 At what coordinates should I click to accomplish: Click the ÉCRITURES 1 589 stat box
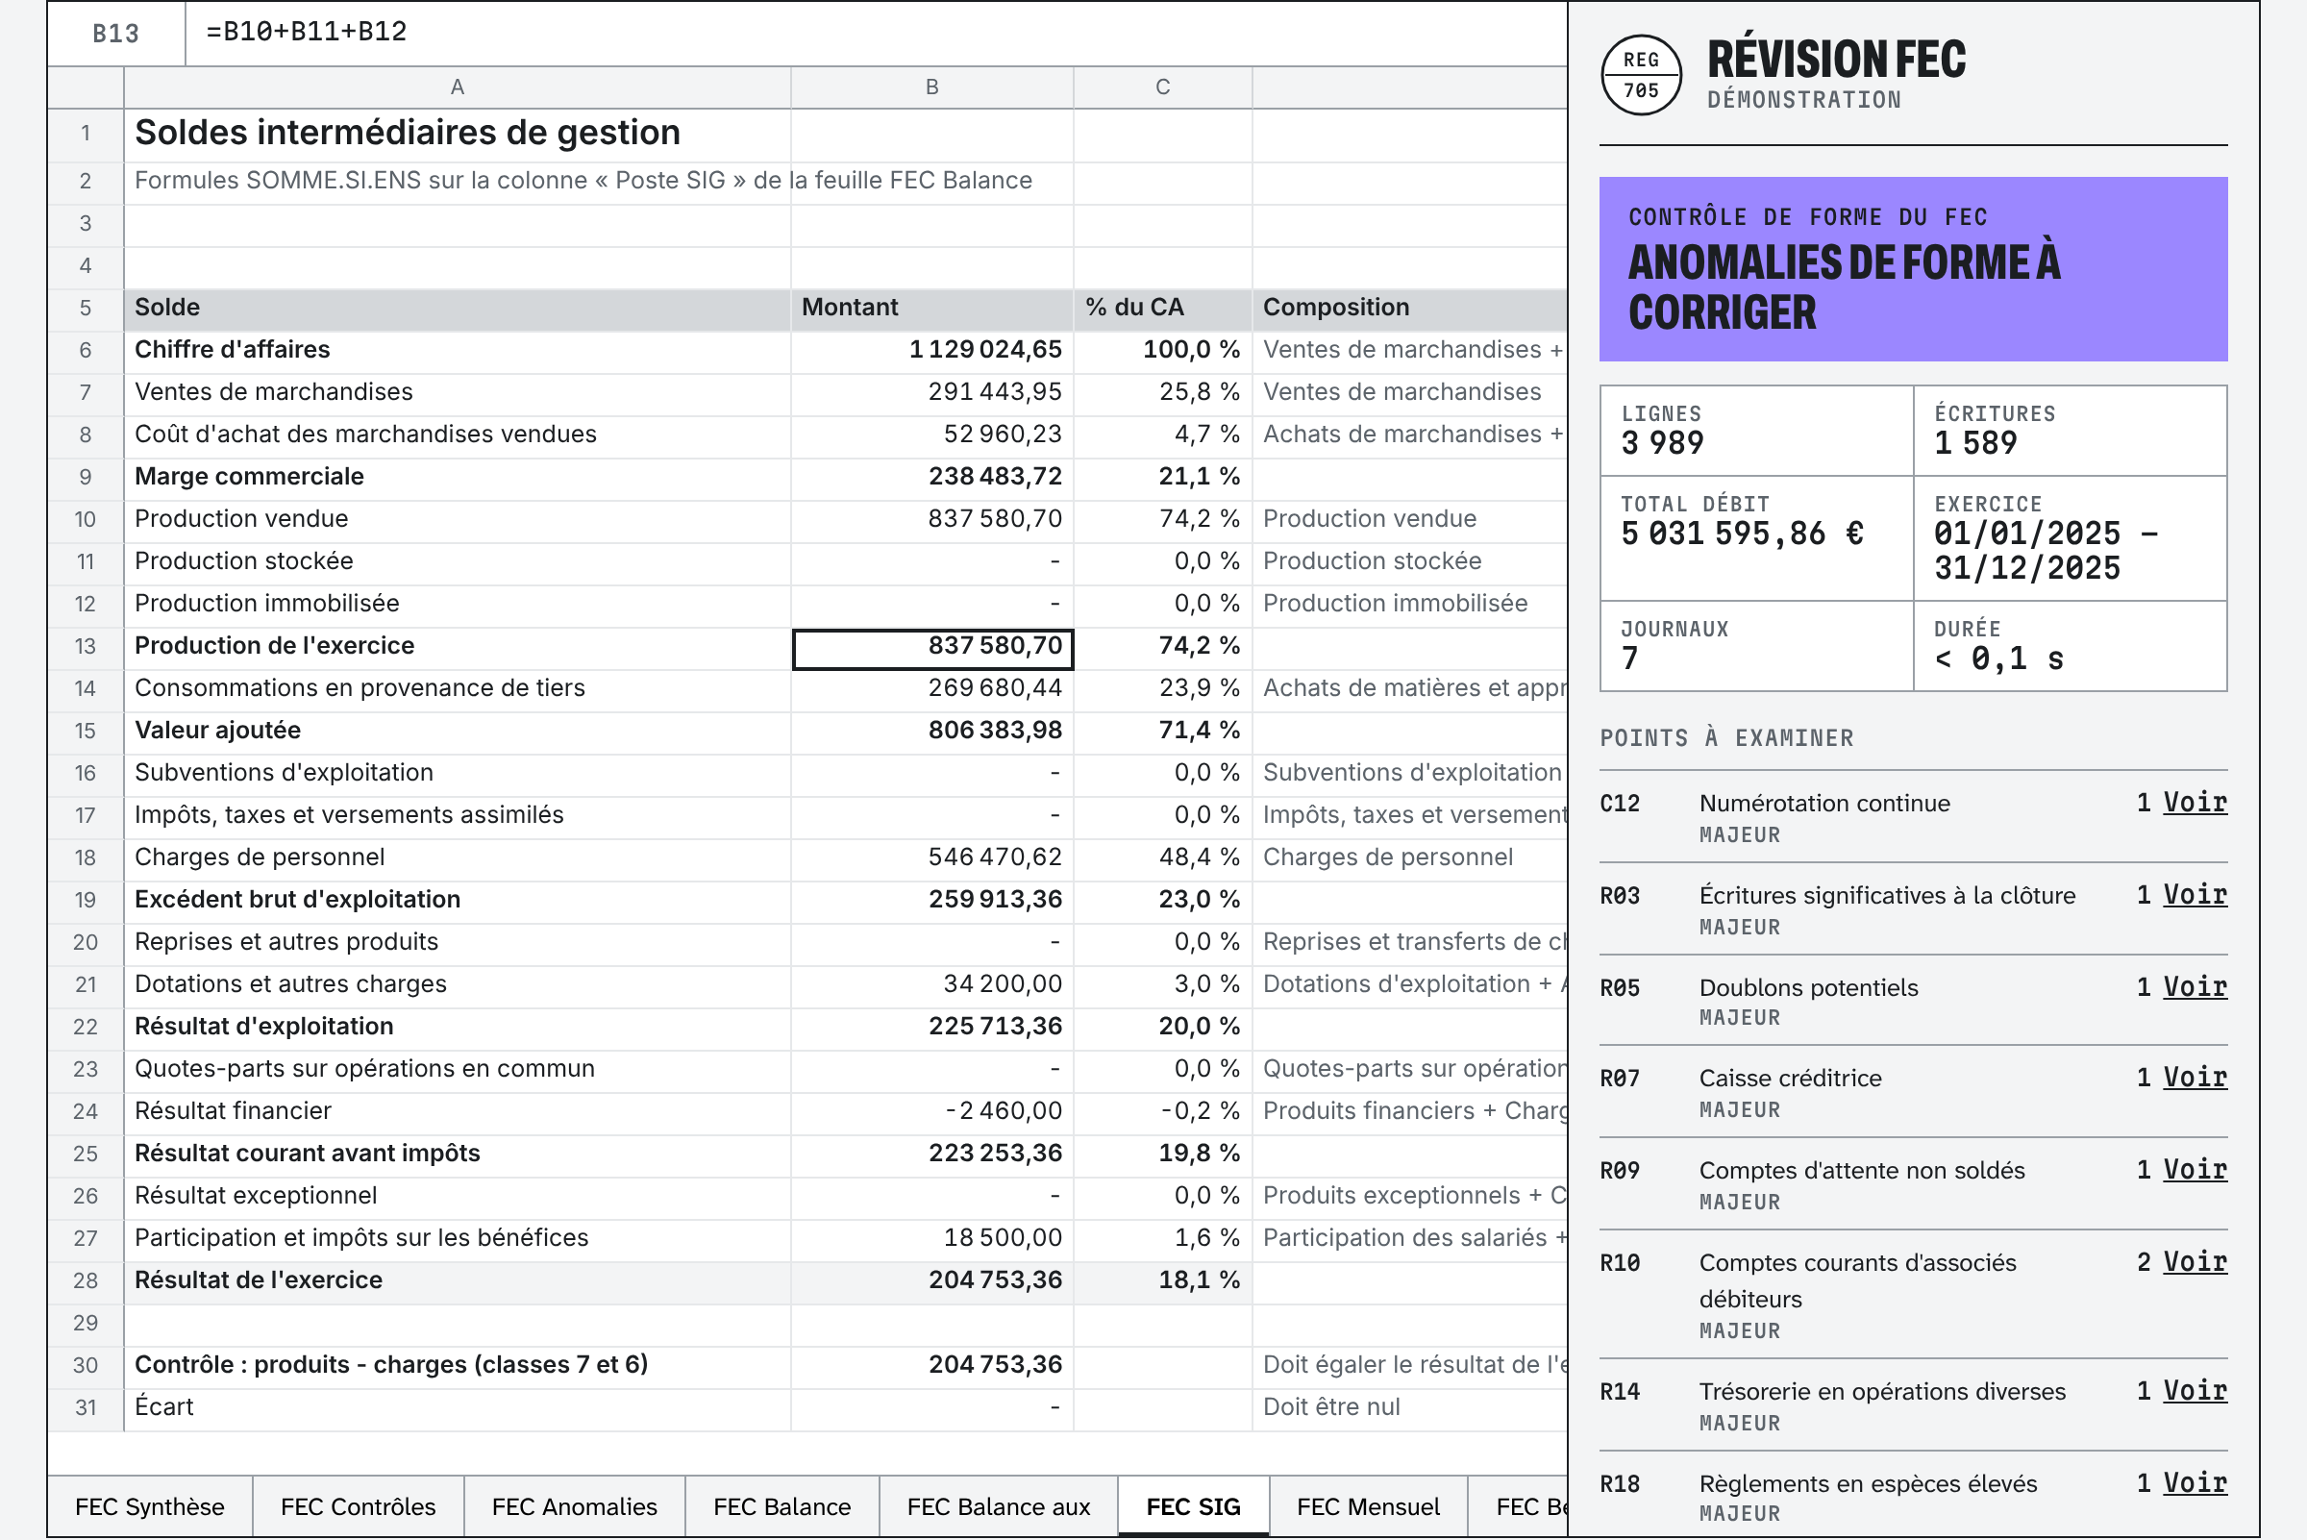coord(2071,432)
